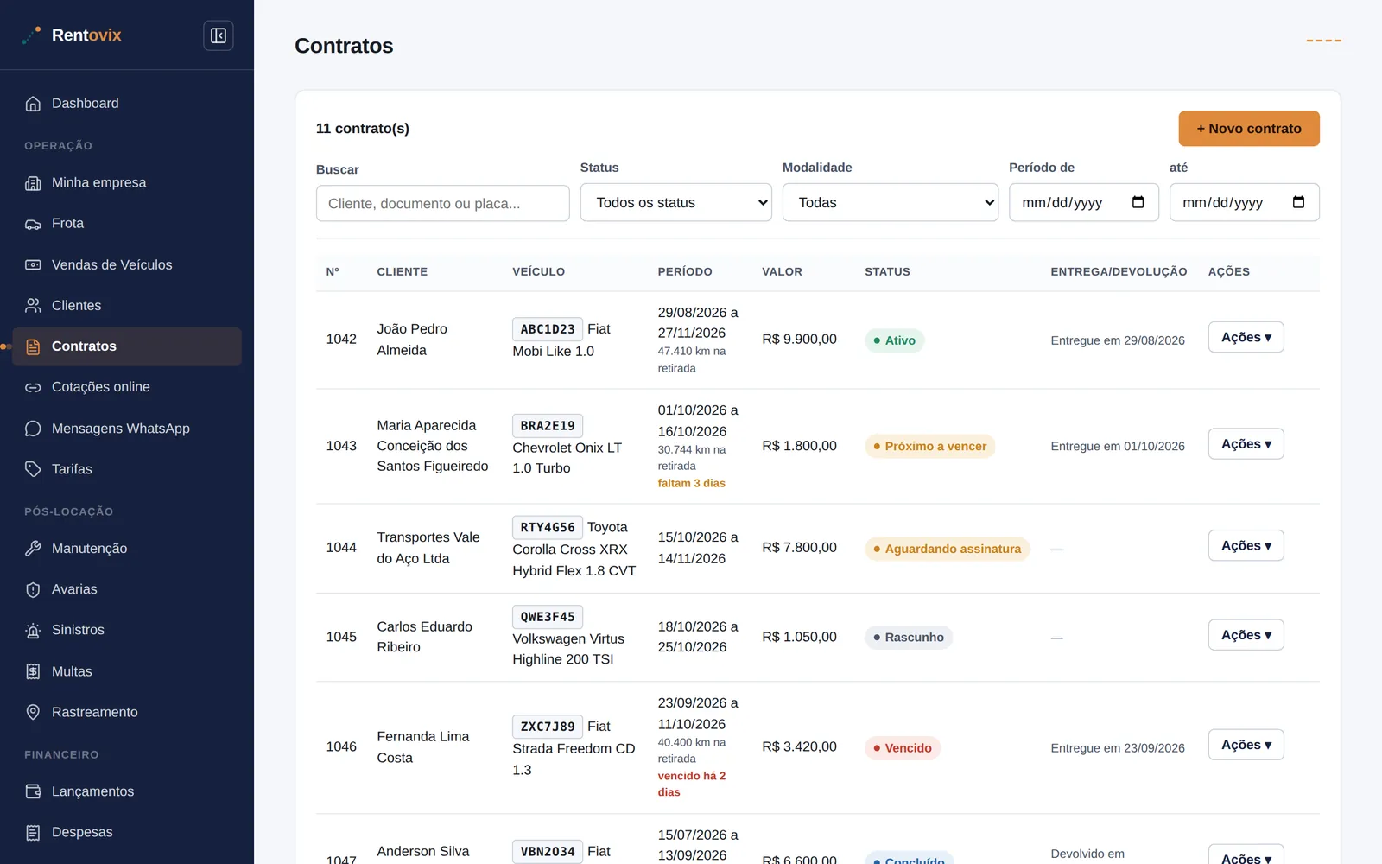
Task: Click the Despesas list icon
Action: coord(33,832)
